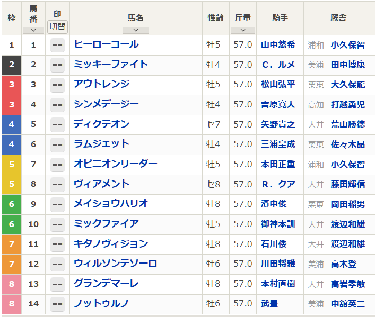Set mark for グランデマーレ row

coord(57,284)
